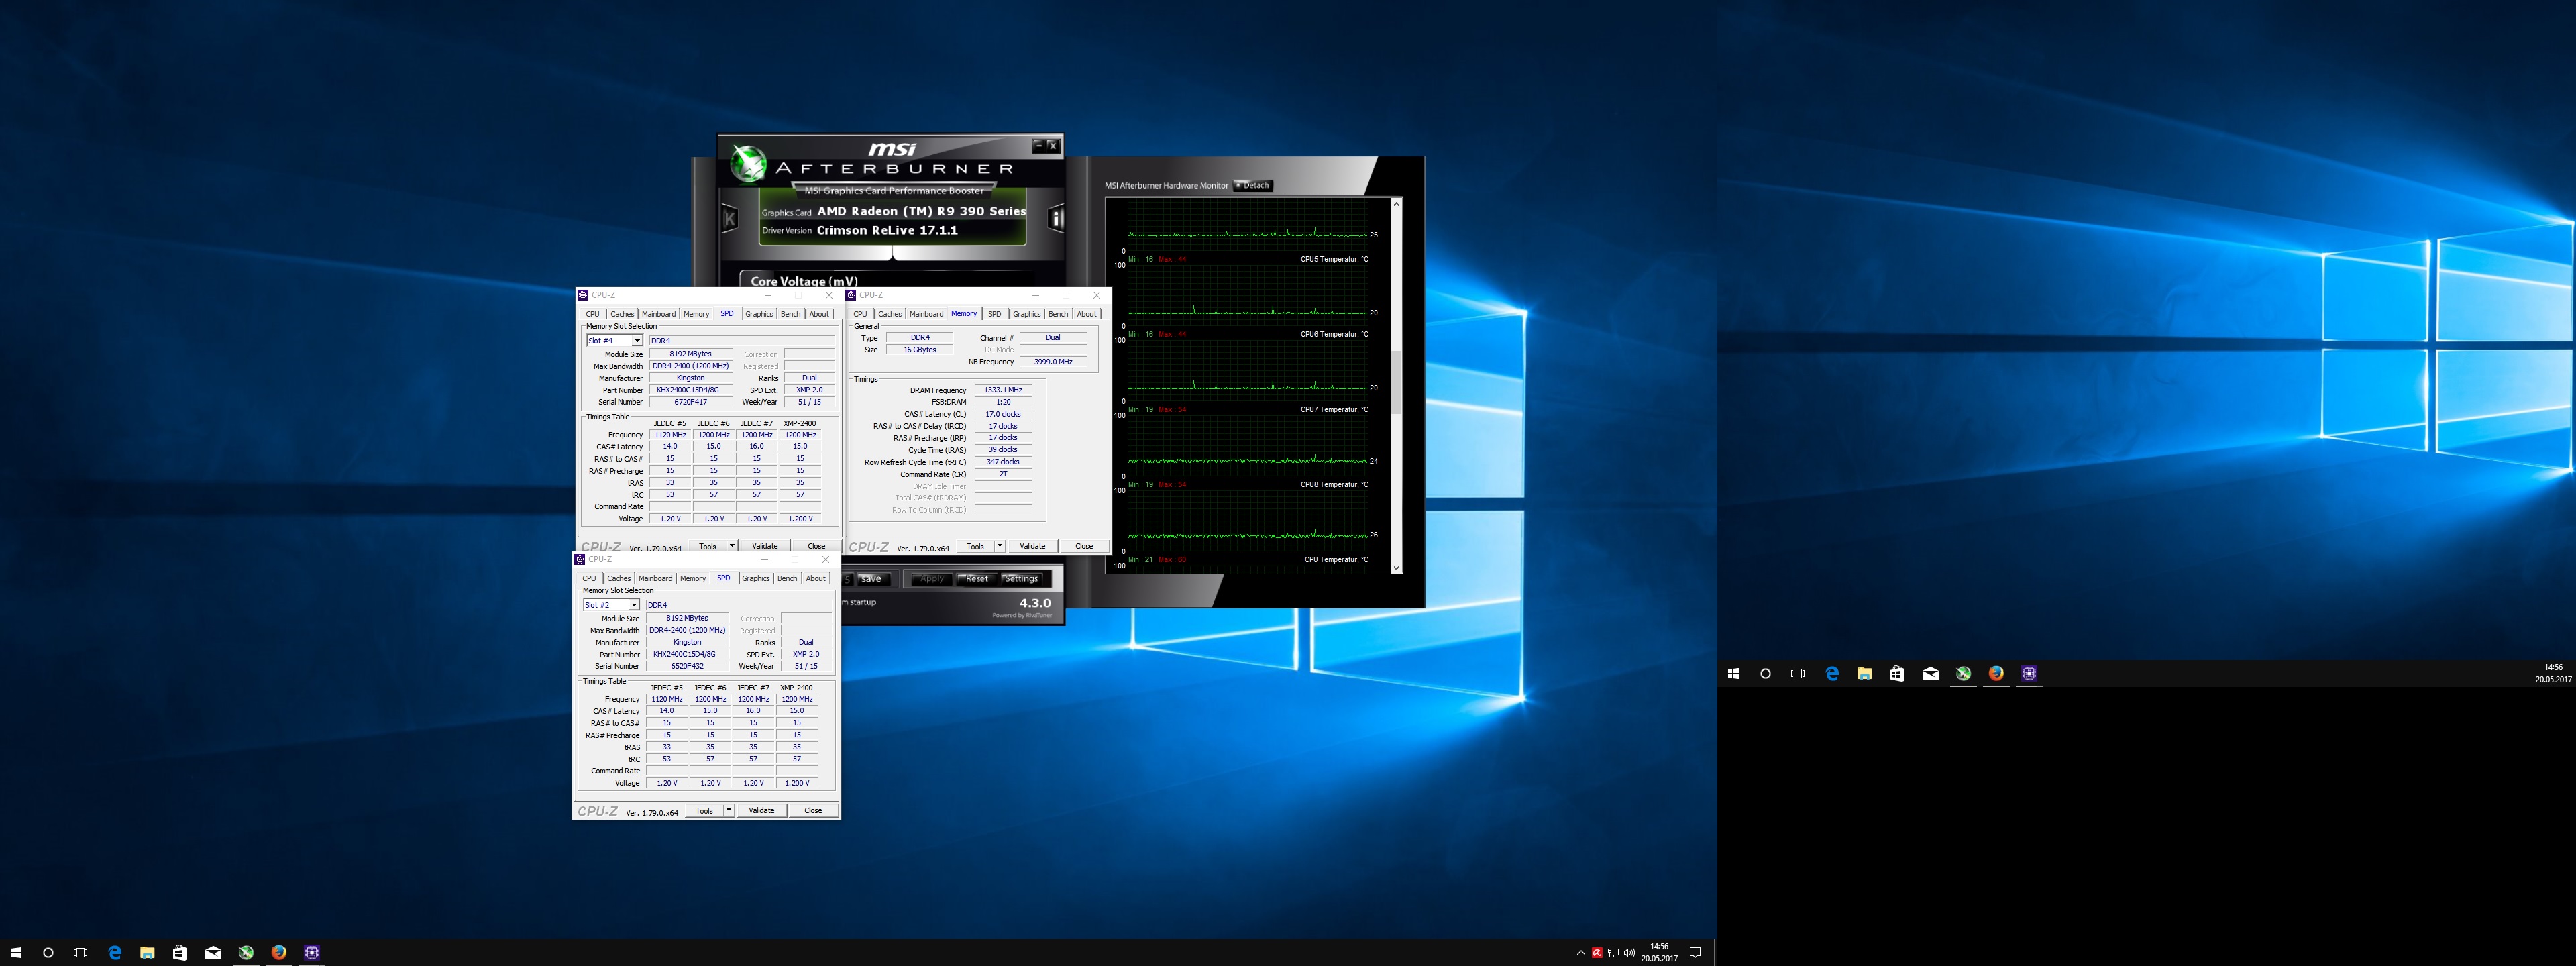Click the network icon in system tray
The width and height of the screenshot is (2576, 966).
[x=1614, y=953]
